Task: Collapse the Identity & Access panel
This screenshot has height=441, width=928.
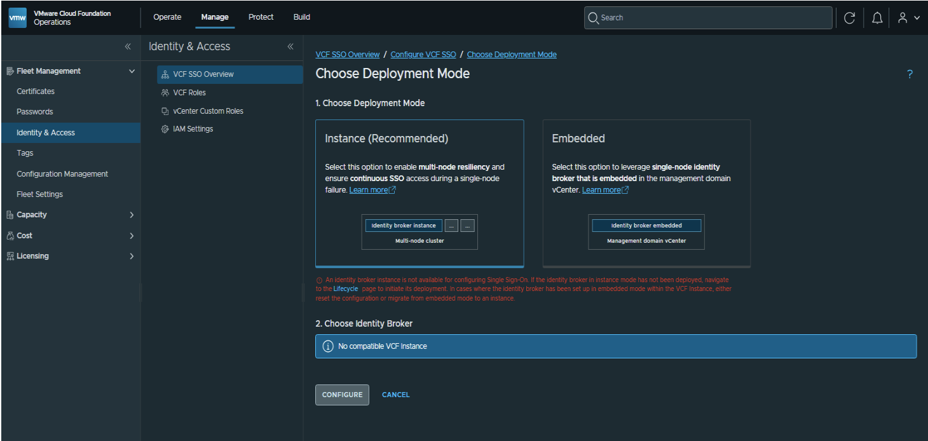Action: (x=290, y=46)
